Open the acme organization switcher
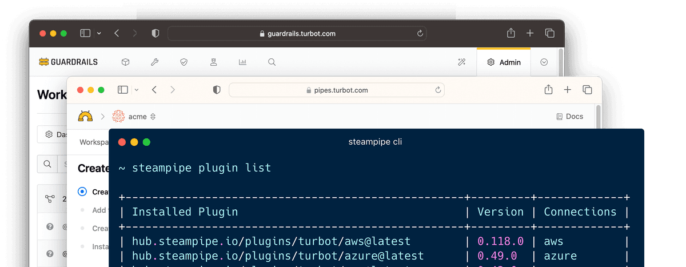The width and height of the screenshot is (686, 267). 134,117
